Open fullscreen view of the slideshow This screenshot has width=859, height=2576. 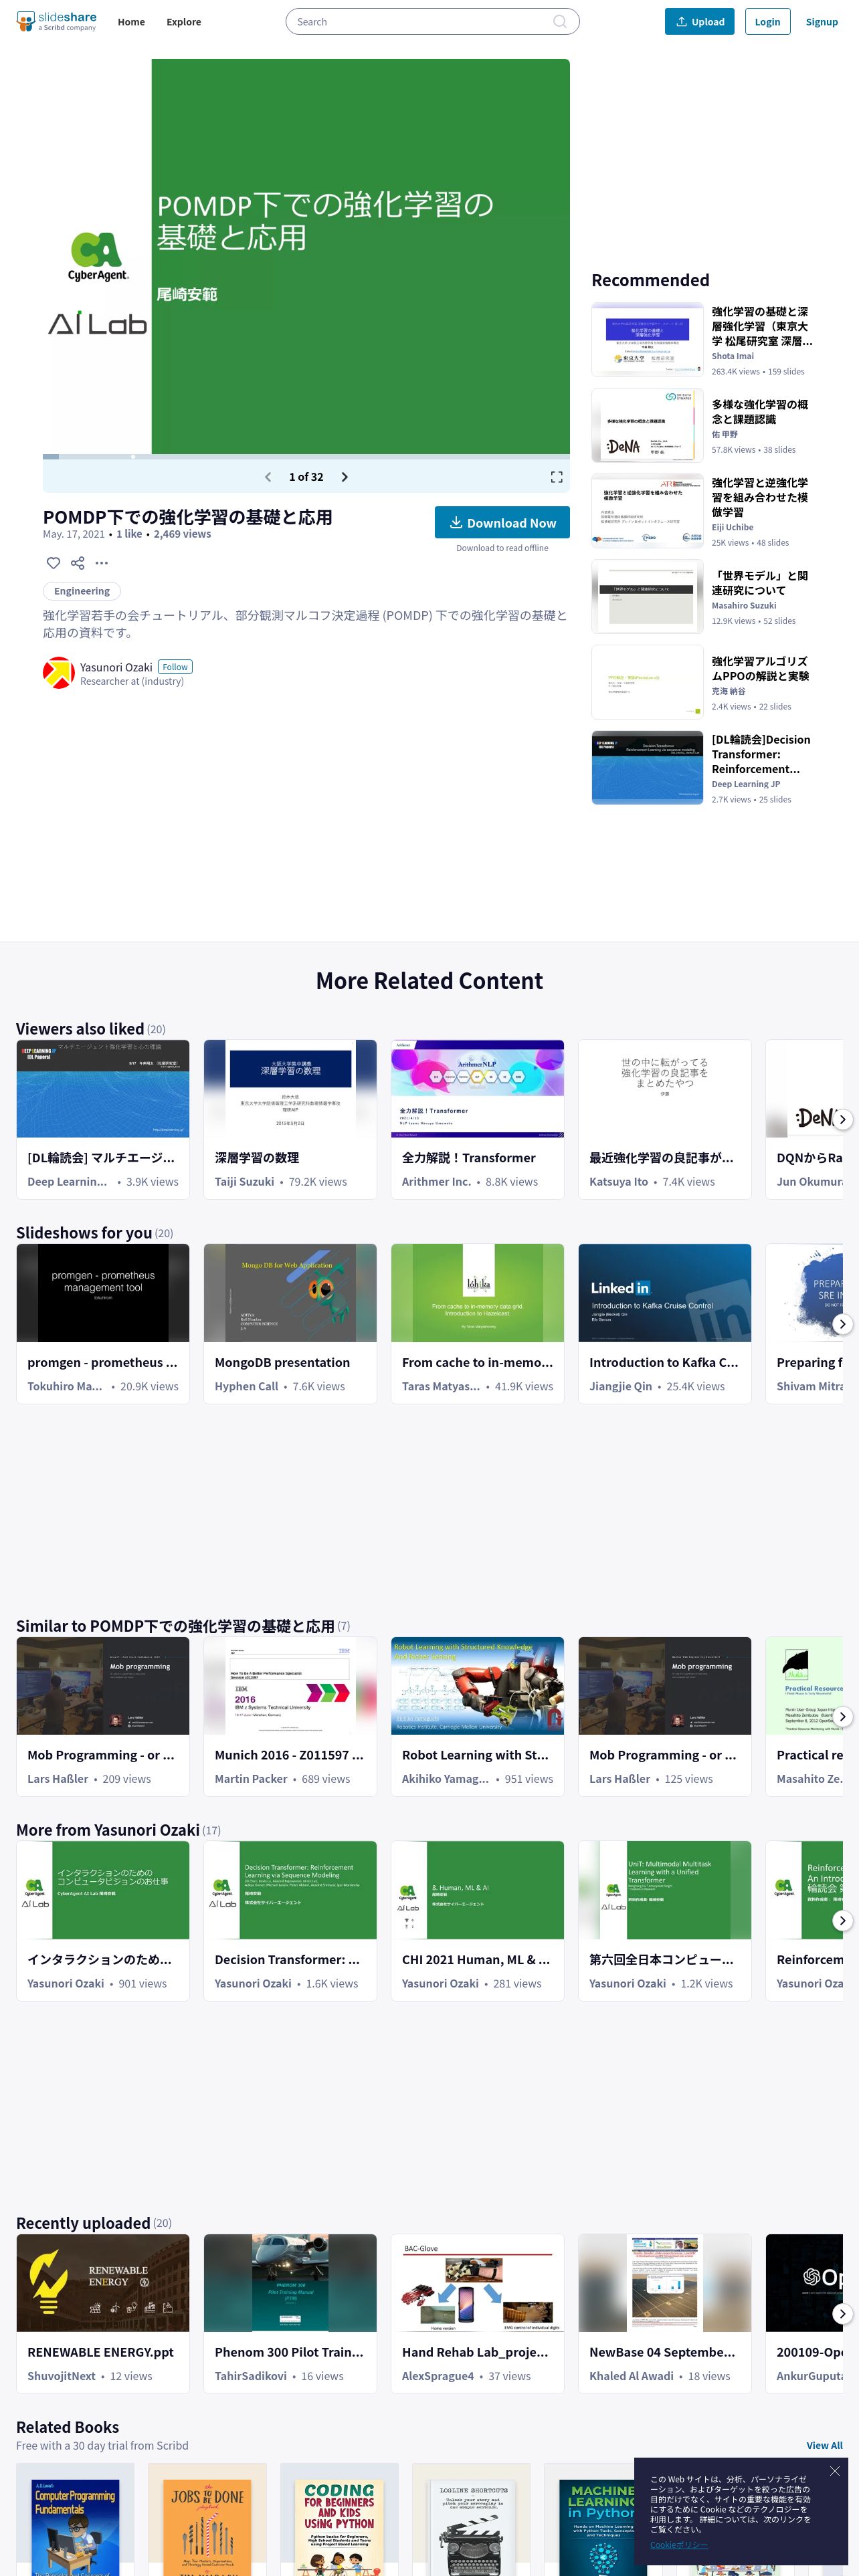pyautogui.click(x=557, y=477)
